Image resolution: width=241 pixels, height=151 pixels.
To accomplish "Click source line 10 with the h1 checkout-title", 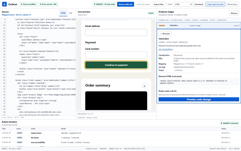I will click(x=41, y=25).
